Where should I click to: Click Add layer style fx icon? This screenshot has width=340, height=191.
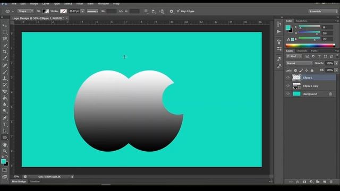coord(297,182)
